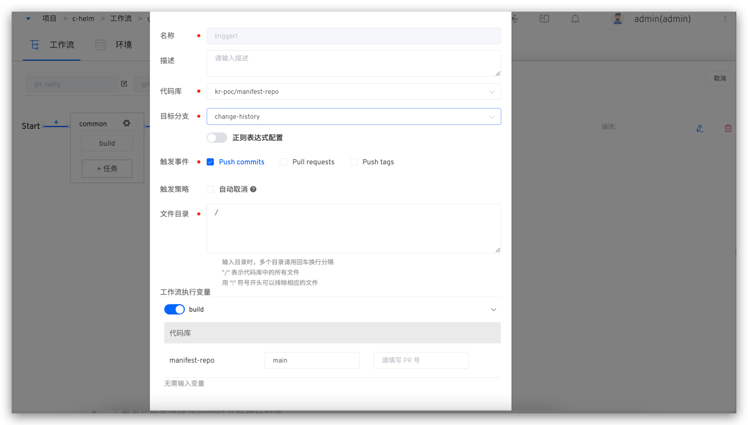The image size is (748, 425).
Task: Open the 目标分支 change-history dropdown
Action: [x=353, y=117]
